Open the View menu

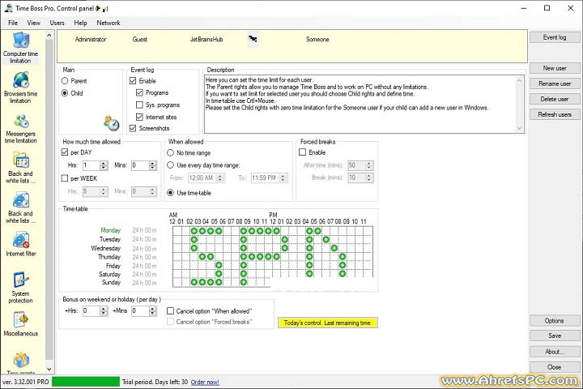pyautogui.click(x=33, y=23)
